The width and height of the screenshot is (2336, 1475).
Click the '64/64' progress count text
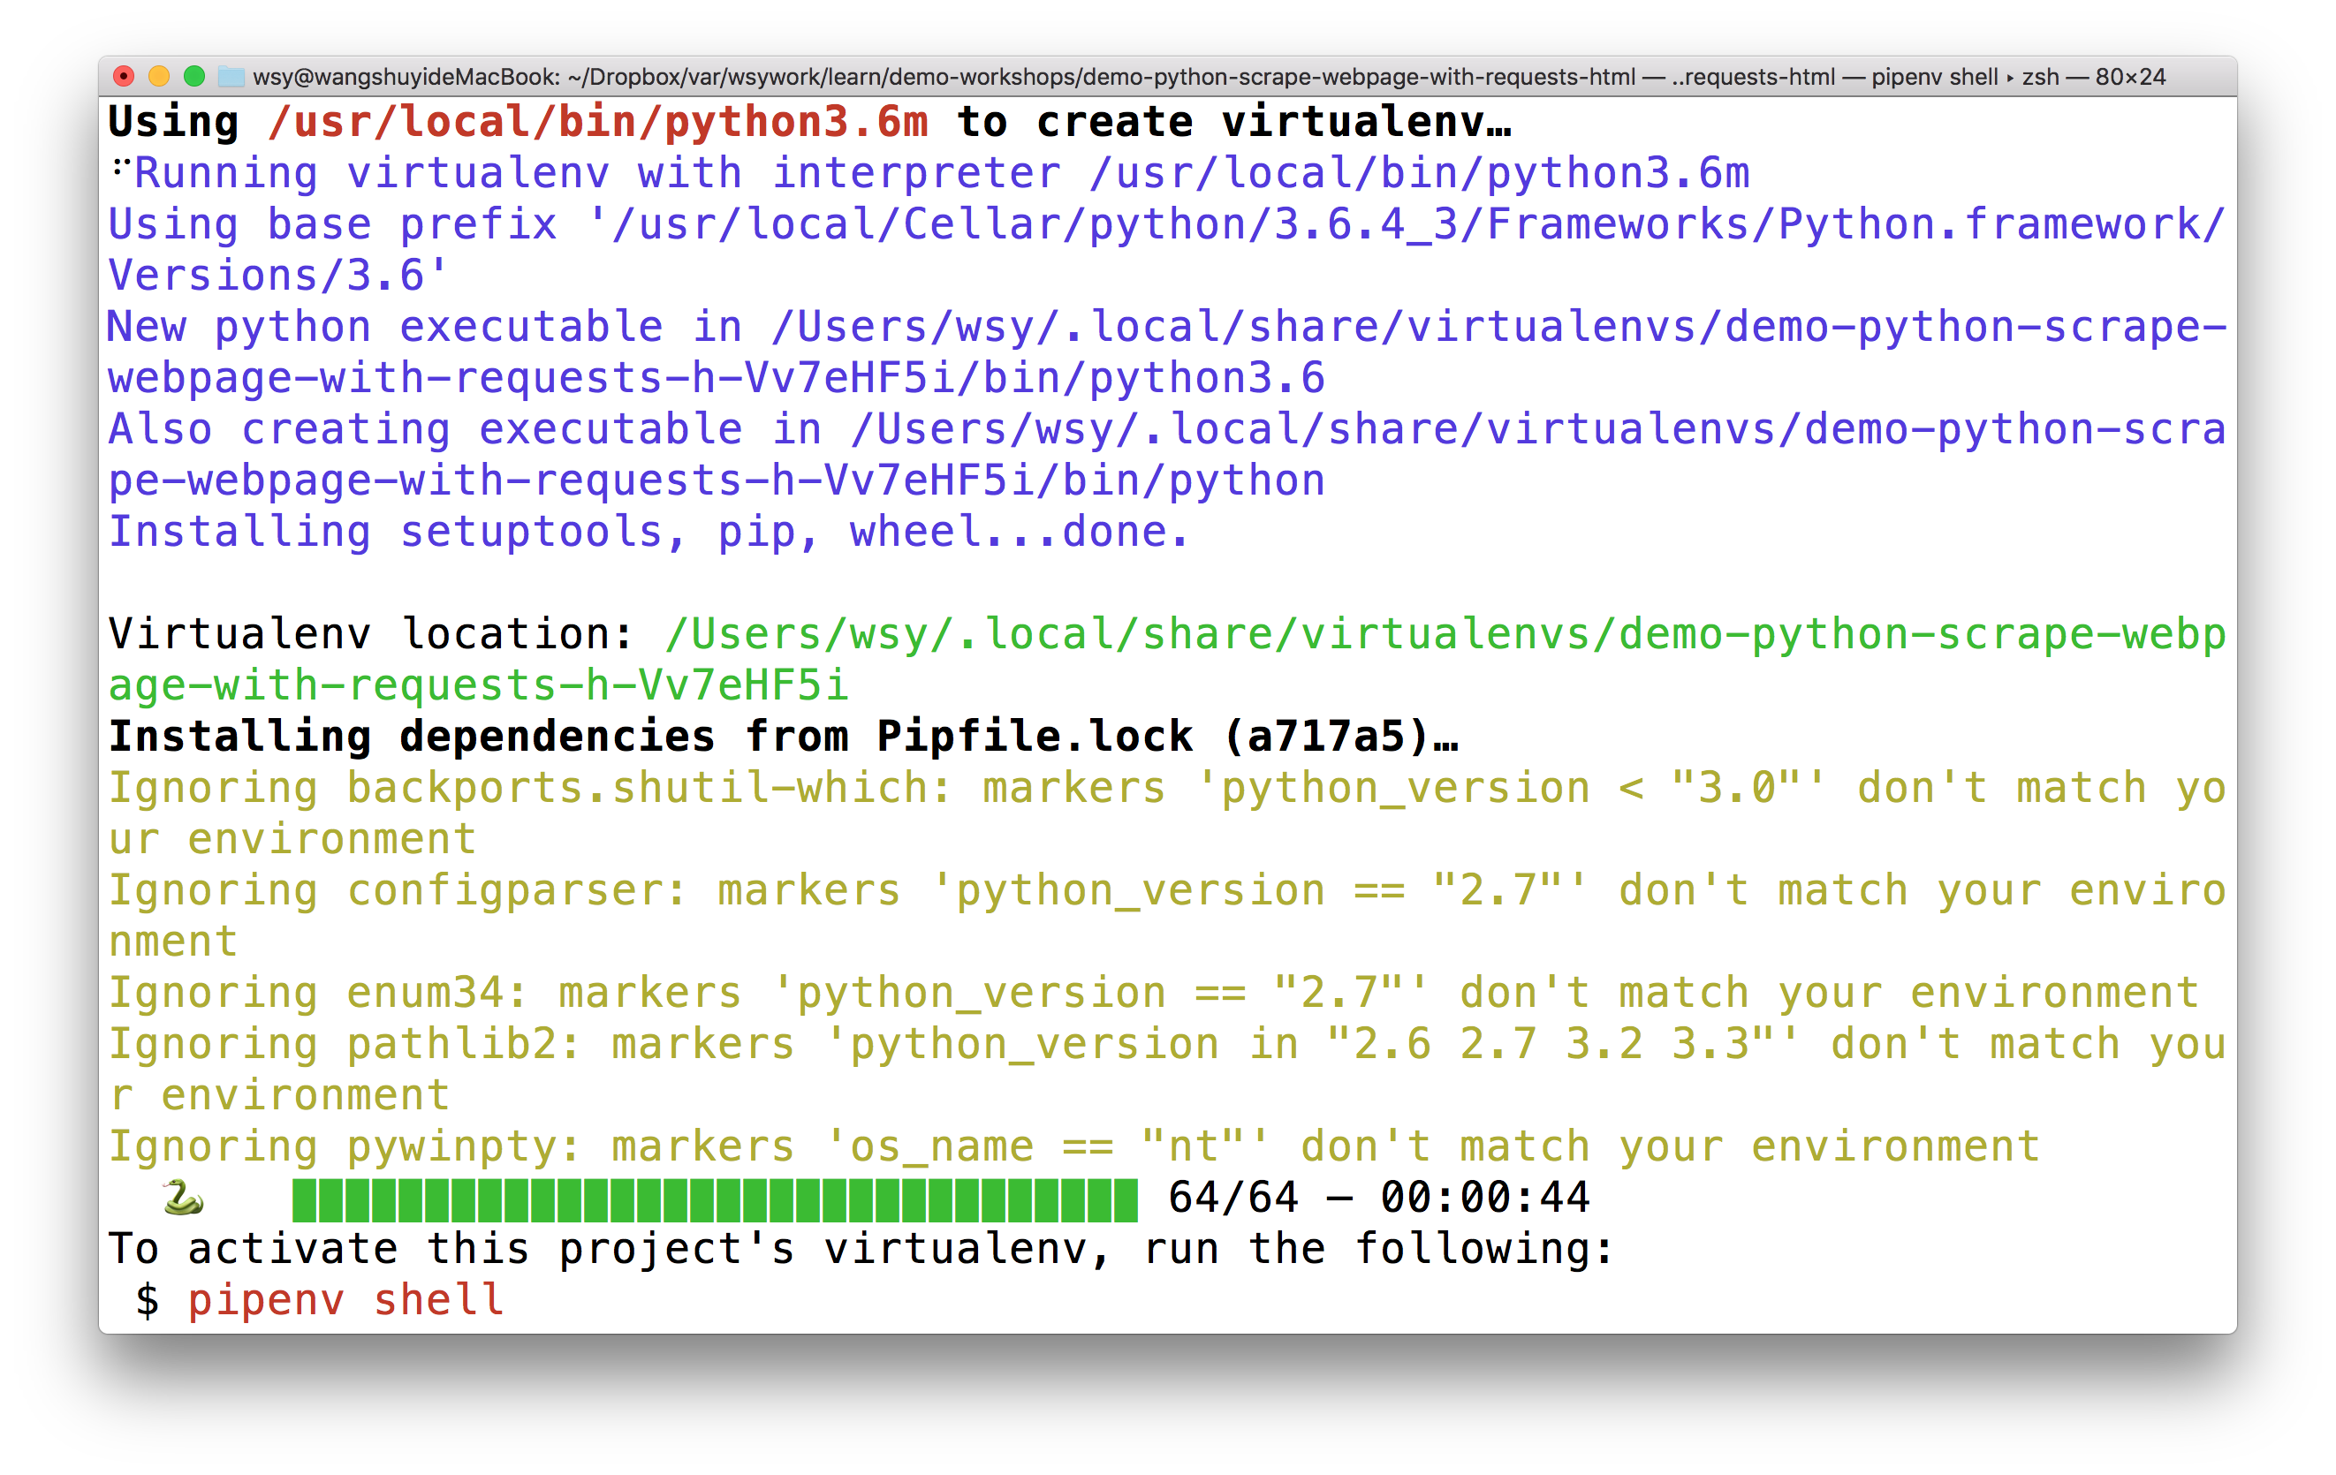[1232, 1198]
